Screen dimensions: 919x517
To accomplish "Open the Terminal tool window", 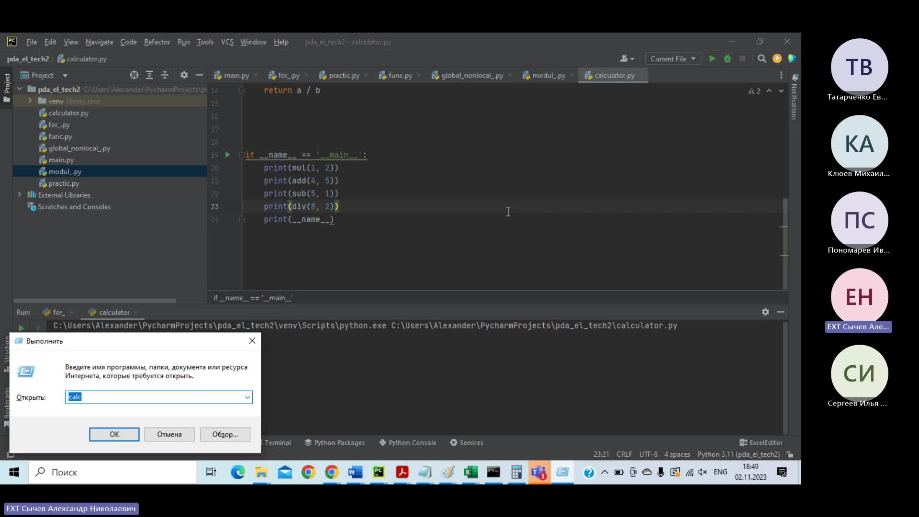I will (278, 442).
